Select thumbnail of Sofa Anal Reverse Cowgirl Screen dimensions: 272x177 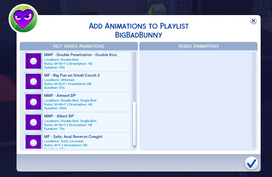[33, 141]
